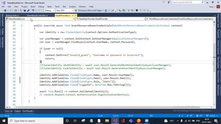Open Task View on the taskbar
Image resolution: width=221 pixels, height=124 pixels.
(x=75, y=121)
